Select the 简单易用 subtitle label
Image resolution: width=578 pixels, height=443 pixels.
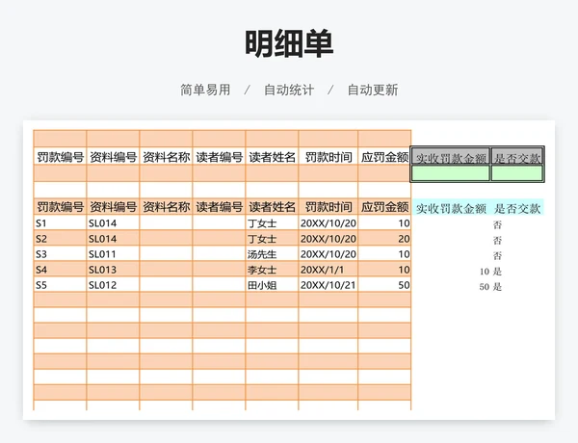click(x=205, y=90)
